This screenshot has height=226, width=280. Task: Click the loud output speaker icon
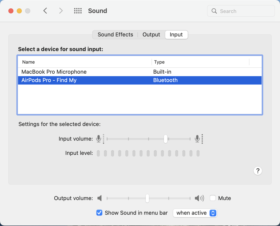click(x=199, y=198)
